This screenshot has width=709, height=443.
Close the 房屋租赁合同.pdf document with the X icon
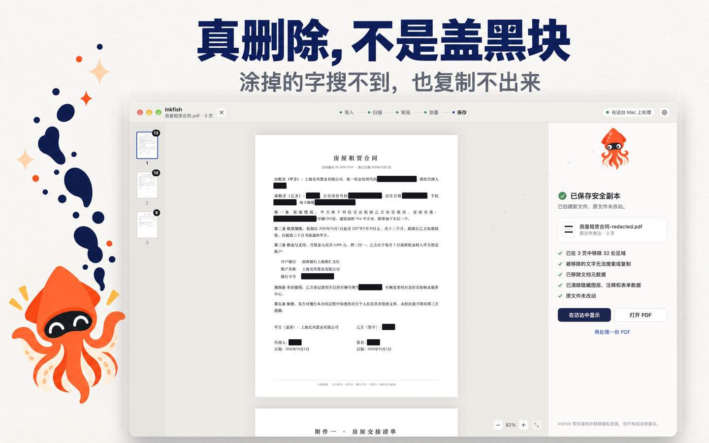tap(222, 112)
